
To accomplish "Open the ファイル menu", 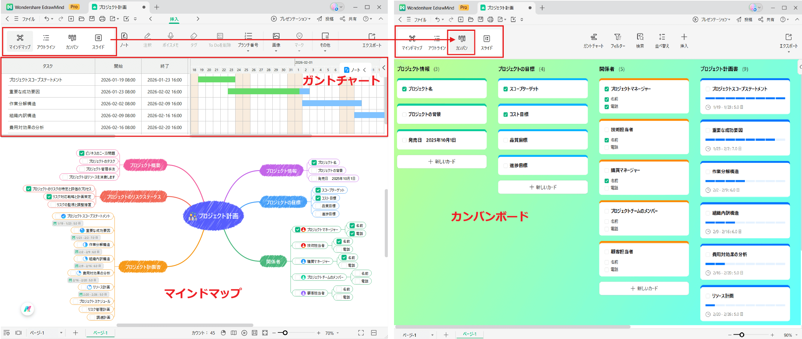I will click(x=28, y=19).
